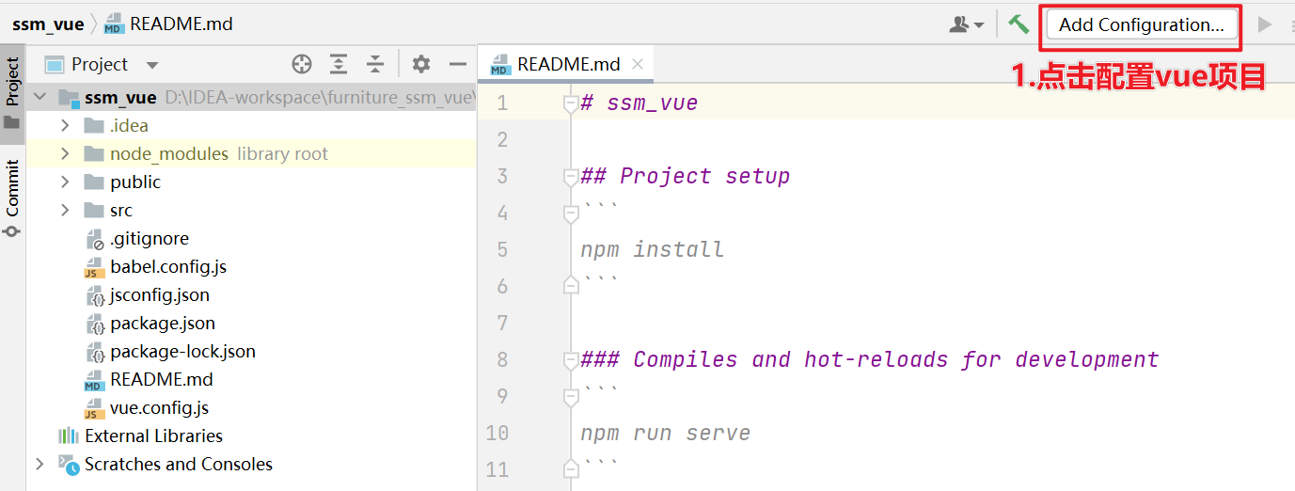
Task: Select the package-lock.json file
Action: click(x=182, y=351)
